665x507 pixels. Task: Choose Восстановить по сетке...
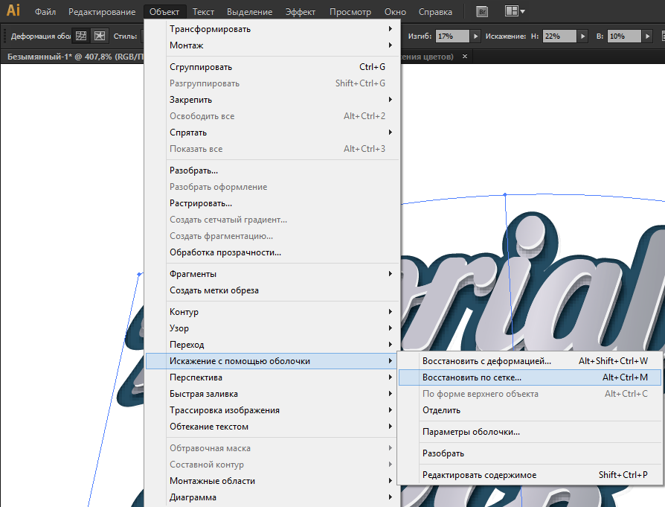[530, 377]
